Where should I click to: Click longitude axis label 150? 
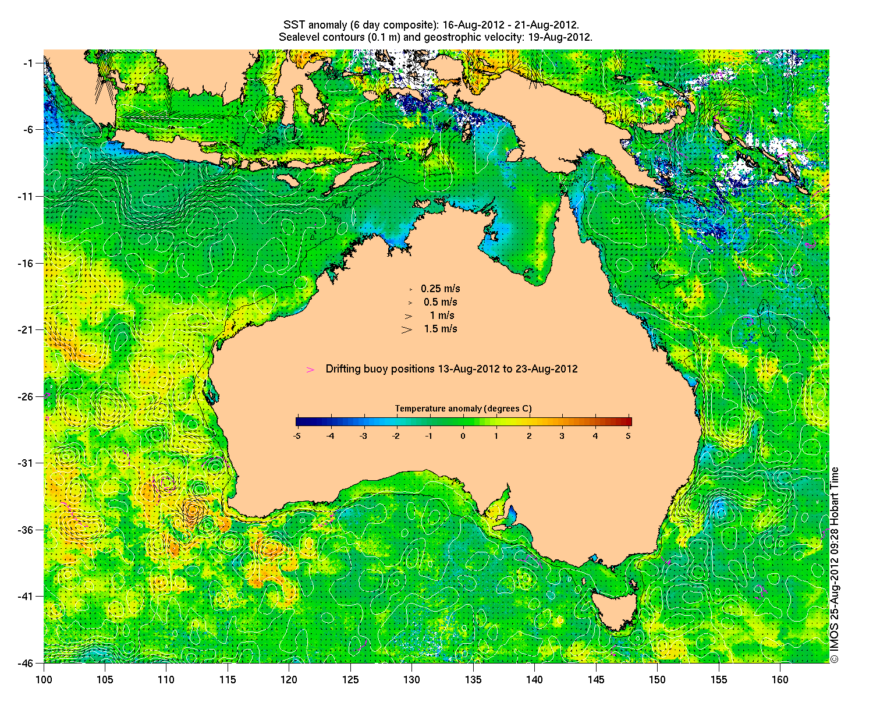[657, 680]
